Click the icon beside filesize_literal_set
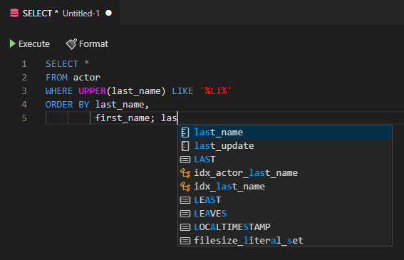Screen dimensions: 404x260 (185, 241)
